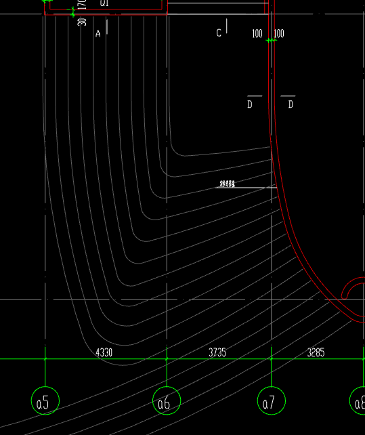
Task: Click the section label A
Action: tap(98, 34)
